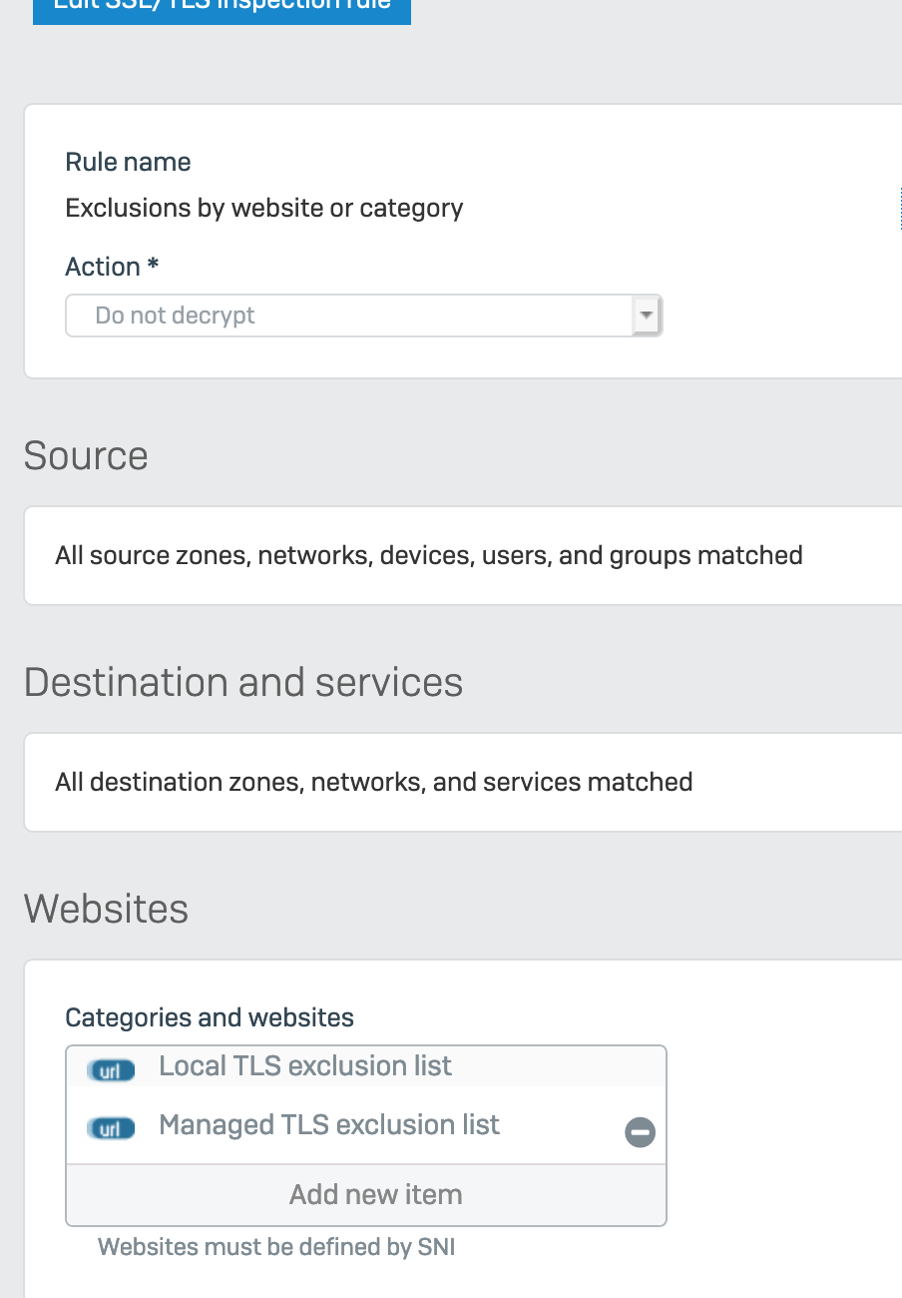Click the Source section heading
Screen dimensions: 902x1298
click(86, 455)
